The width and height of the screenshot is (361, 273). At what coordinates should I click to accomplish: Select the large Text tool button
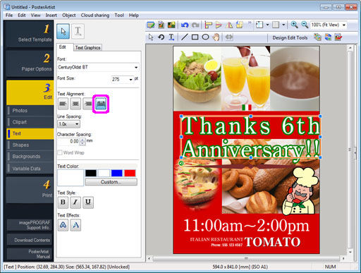78,31
